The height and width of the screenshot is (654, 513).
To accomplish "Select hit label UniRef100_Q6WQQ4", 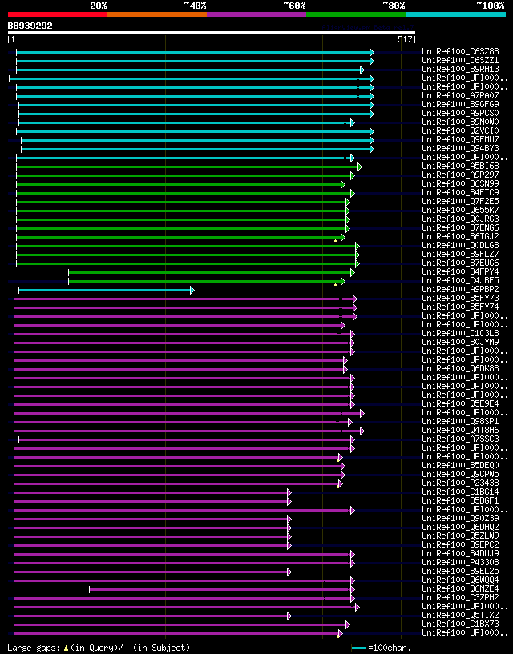I will pyautogui.click(x=460, y=580).
